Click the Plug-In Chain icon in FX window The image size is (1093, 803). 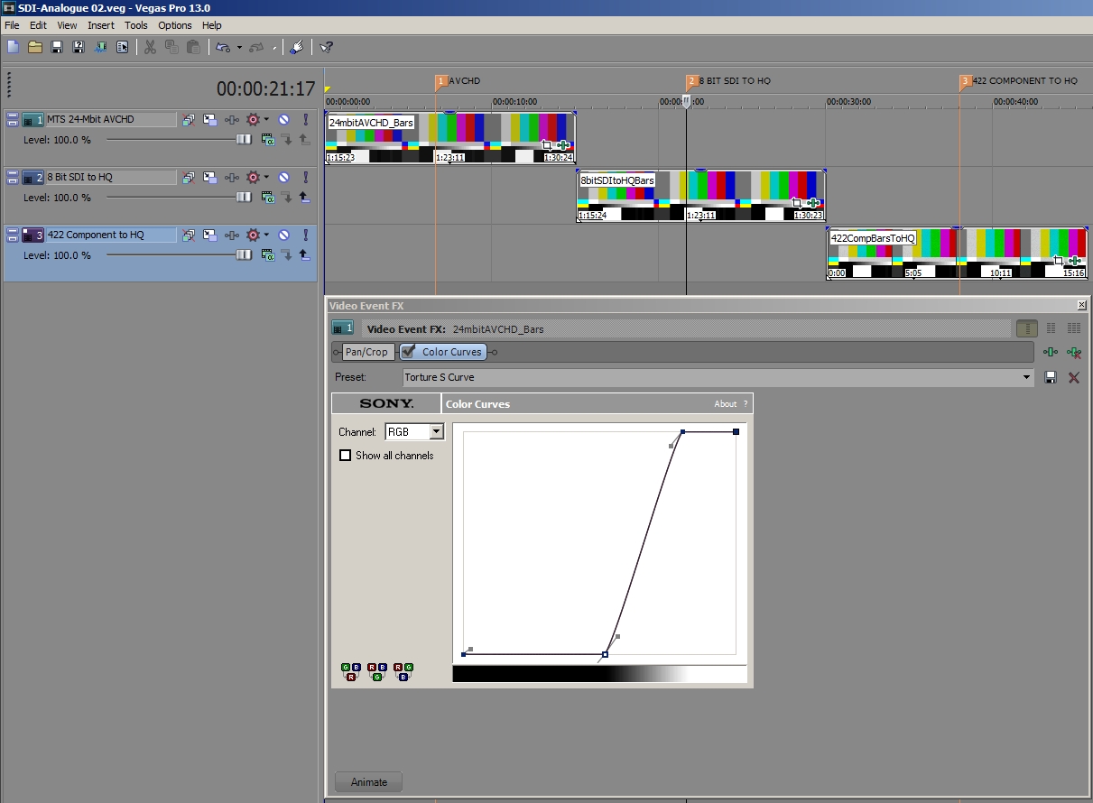(1050, 352)
